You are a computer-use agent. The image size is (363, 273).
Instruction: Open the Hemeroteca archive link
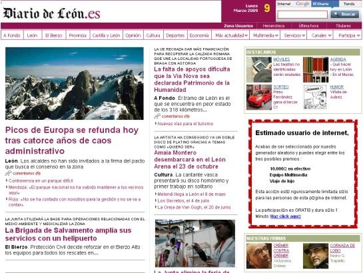[274, 26]
